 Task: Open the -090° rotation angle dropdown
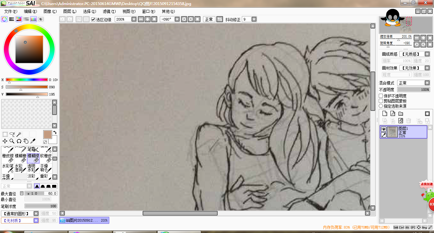click(x=177, y=19)
